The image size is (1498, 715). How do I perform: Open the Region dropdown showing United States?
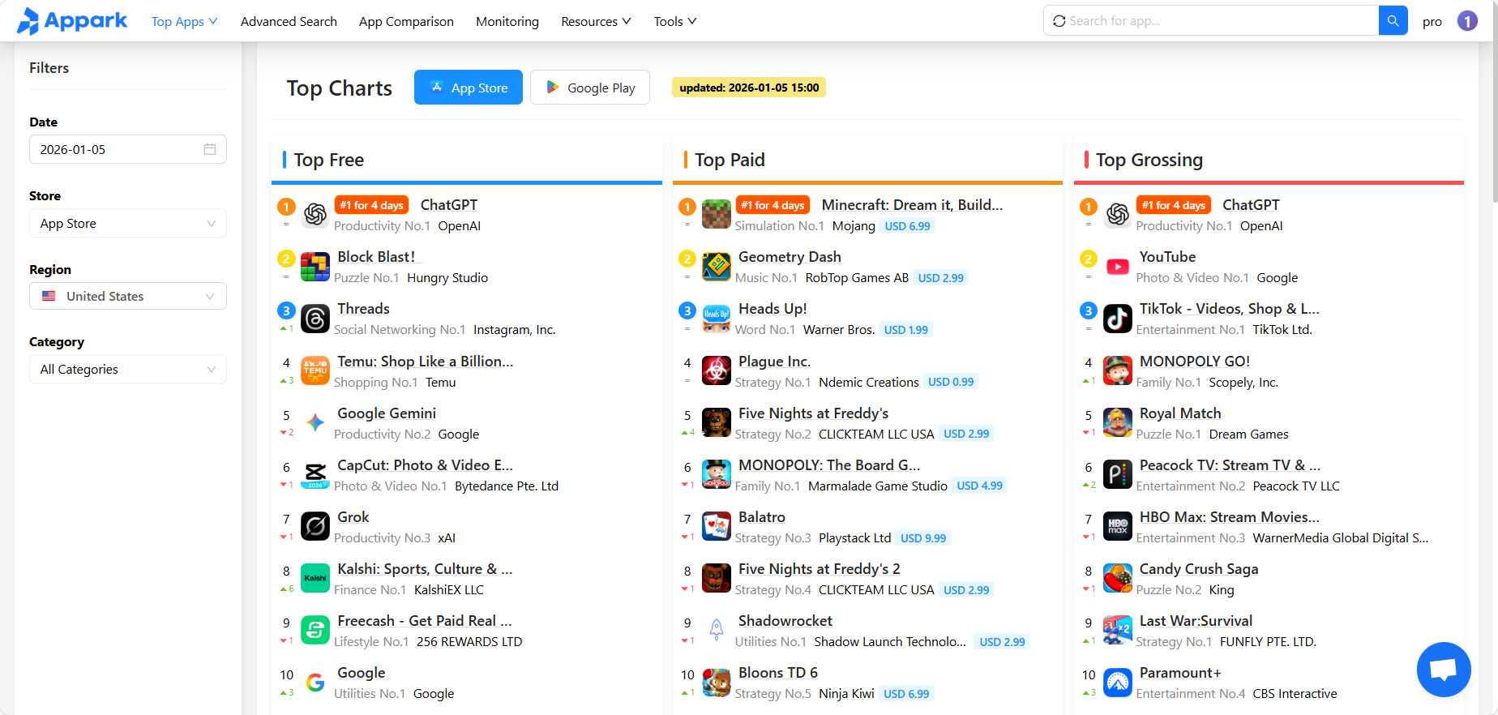click(128, 297)
